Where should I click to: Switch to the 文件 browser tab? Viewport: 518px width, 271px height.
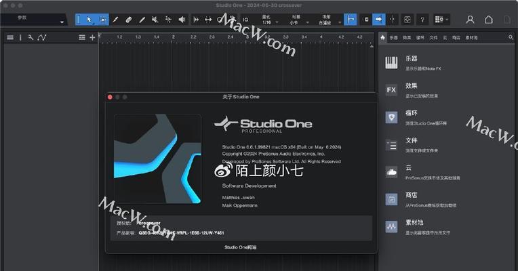tap(433, 38)
